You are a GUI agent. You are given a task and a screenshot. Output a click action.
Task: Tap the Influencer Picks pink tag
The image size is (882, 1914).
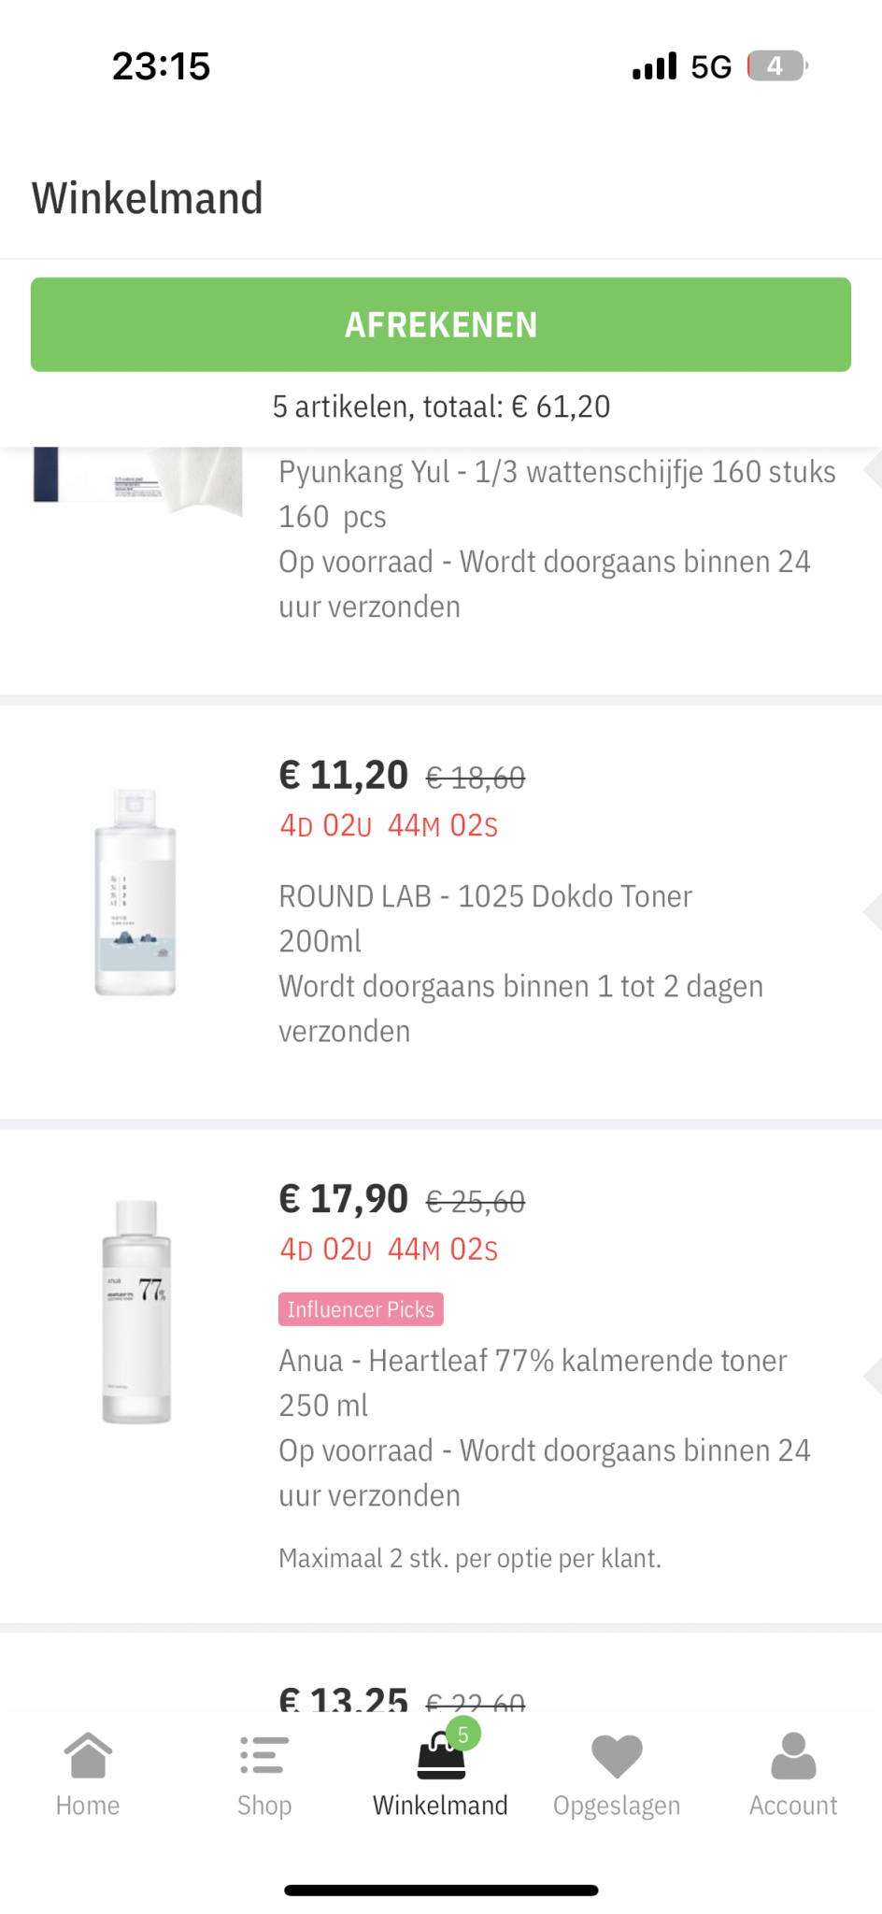[x=361, y=1309]
